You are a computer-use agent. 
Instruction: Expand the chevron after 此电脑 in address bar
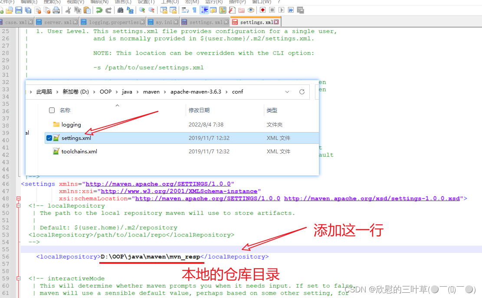(x=57, y=92)
